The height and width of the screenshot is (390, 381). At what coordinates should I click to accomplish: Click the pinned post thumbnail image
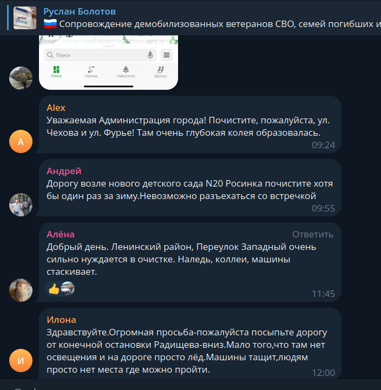click(x=25, y=18)
